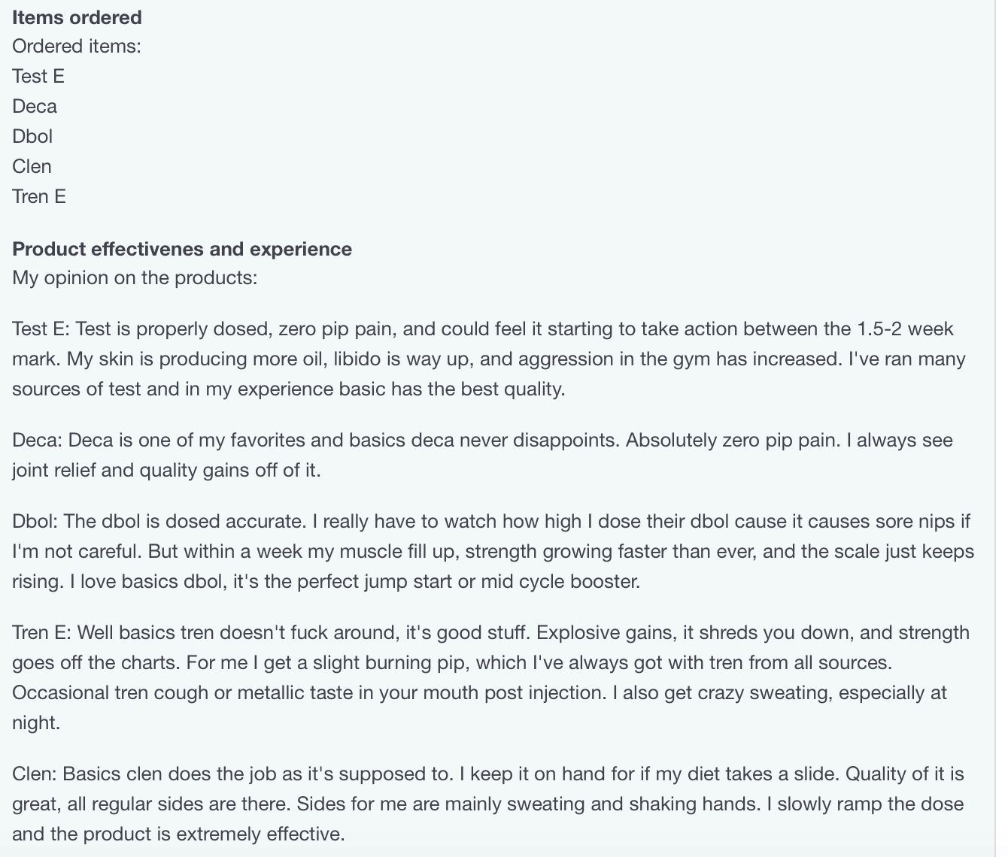
Task: Click "Dbol" in the ordered list
Action: click(32, 137)
